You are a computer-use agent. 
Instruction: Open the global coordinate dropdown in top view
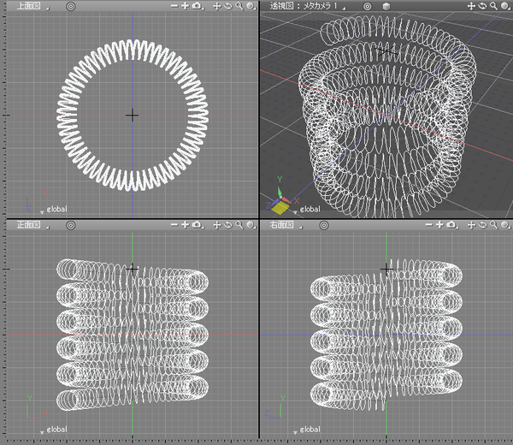tap(53, 210)
